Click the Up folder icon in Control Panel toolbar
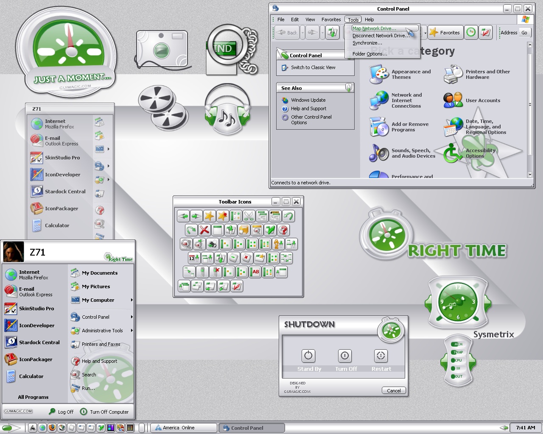 point(332,32)
